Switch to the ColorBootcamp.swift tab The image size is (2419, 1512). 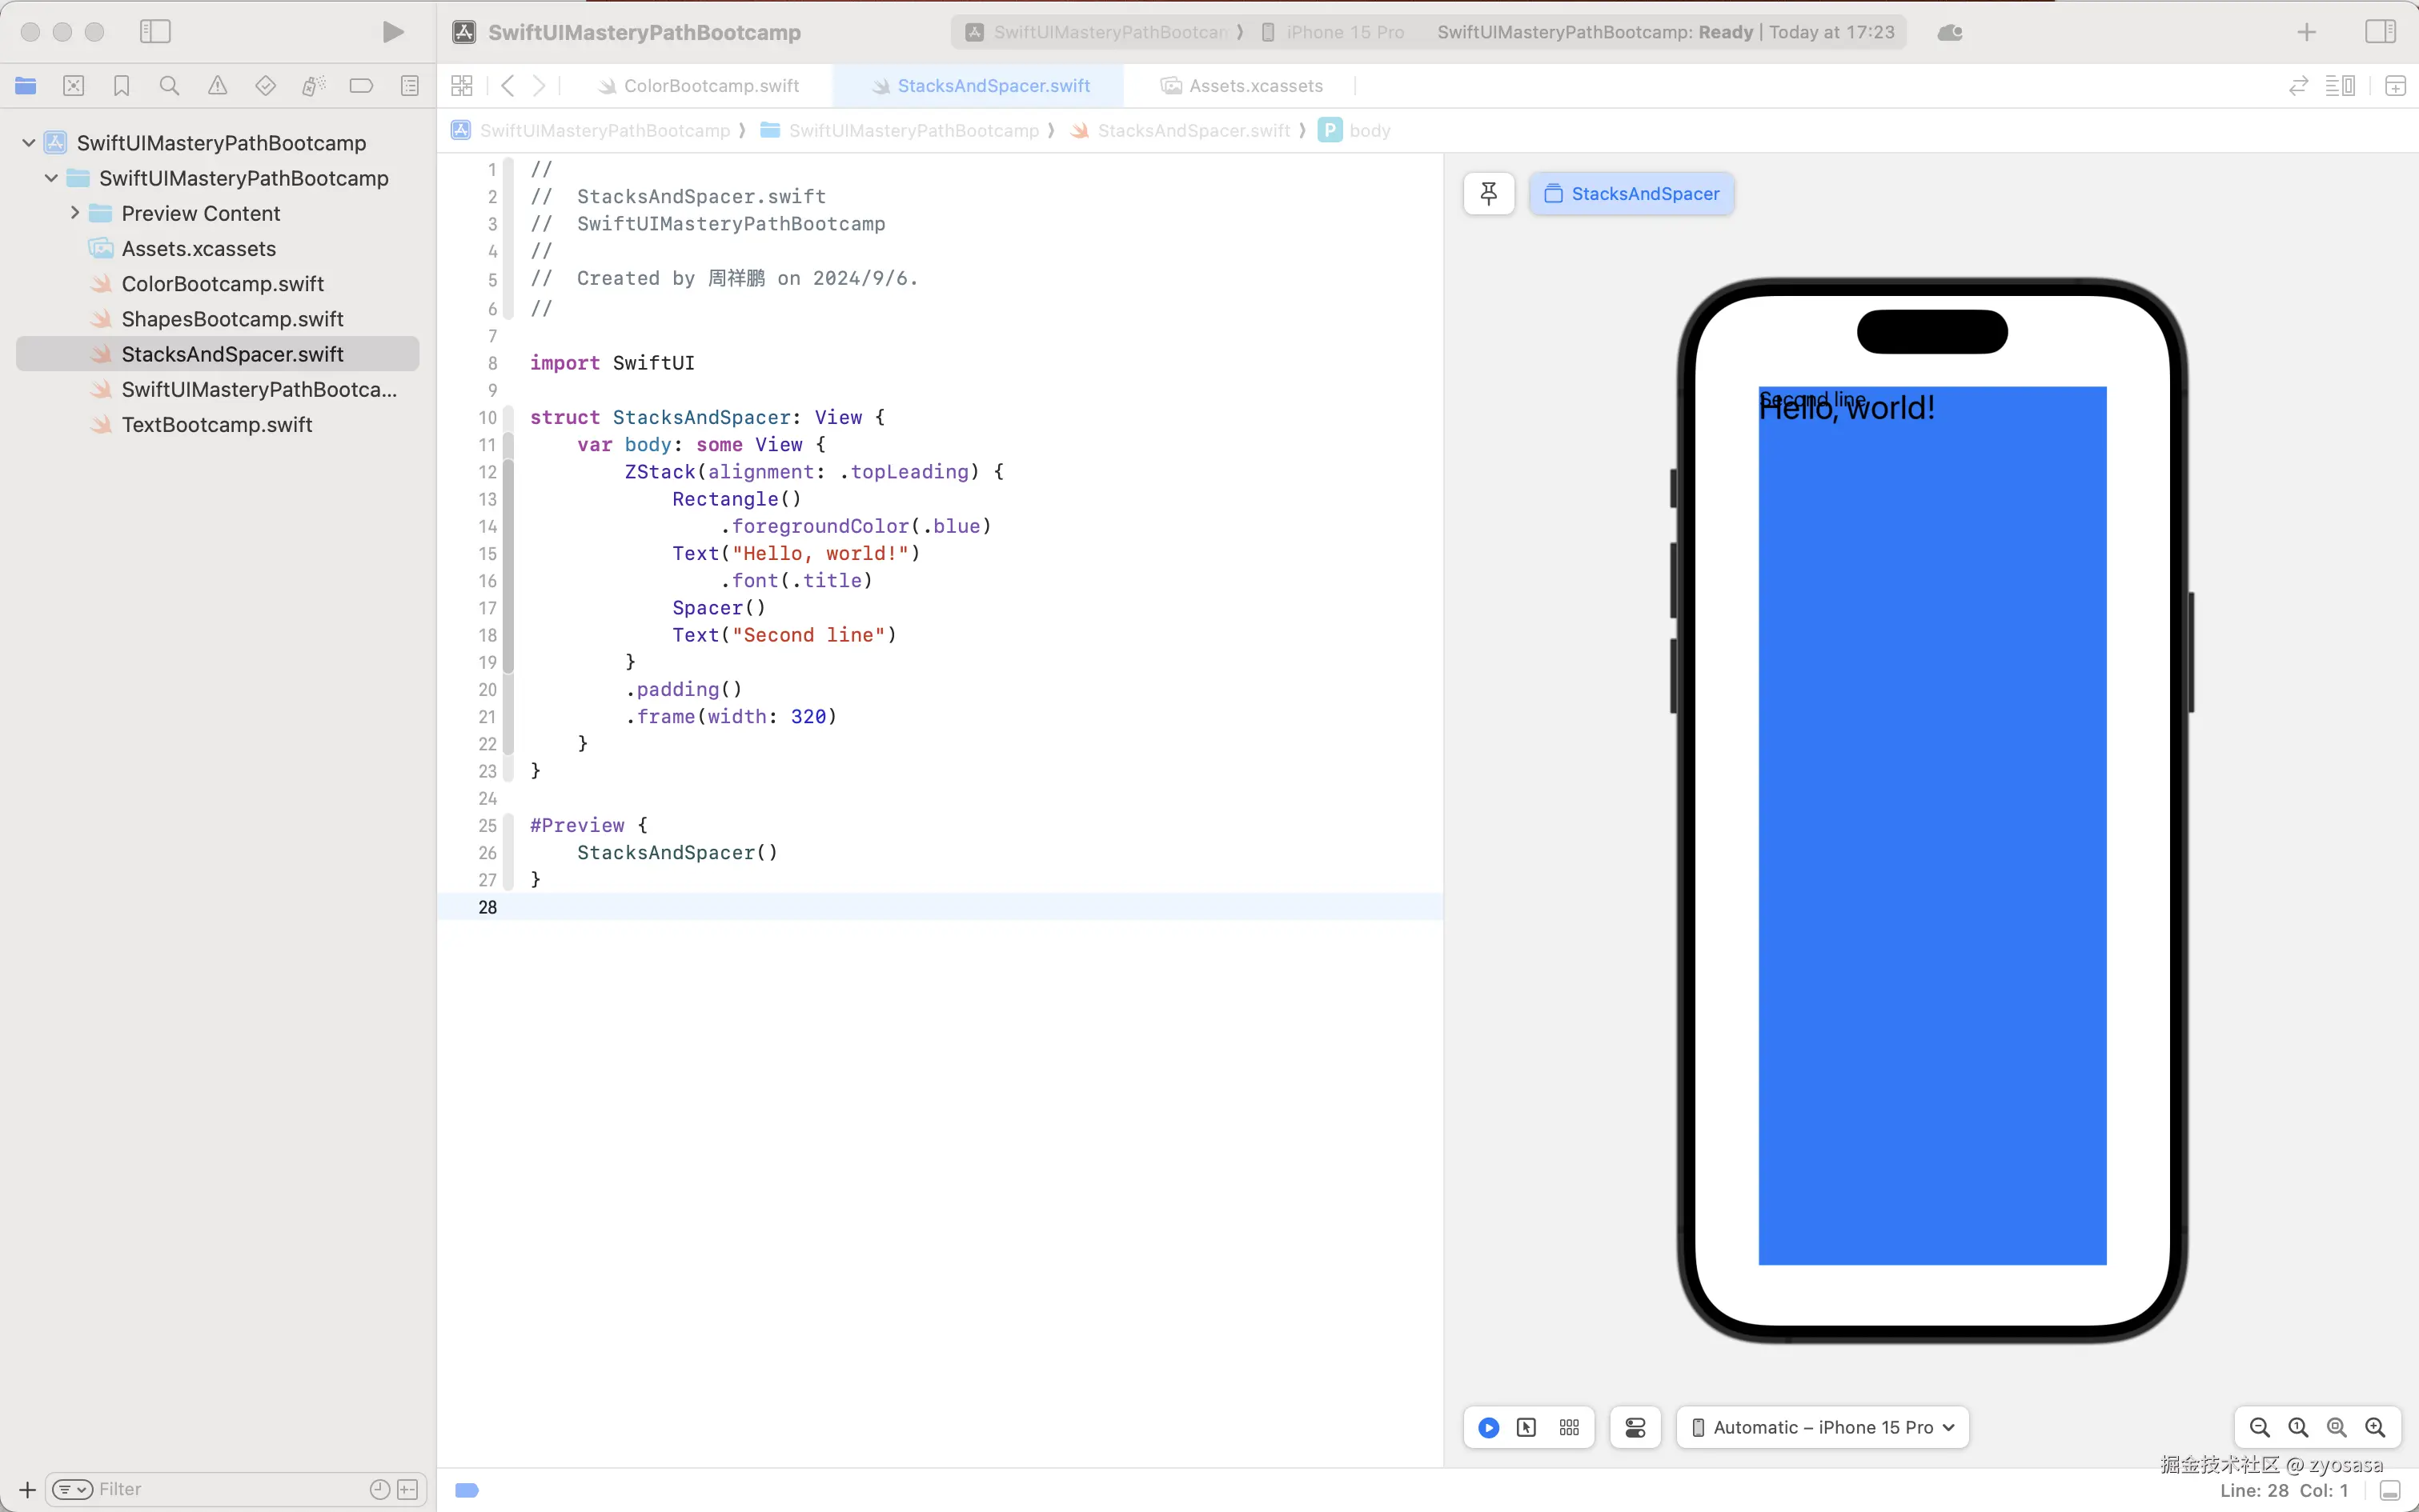710,86
